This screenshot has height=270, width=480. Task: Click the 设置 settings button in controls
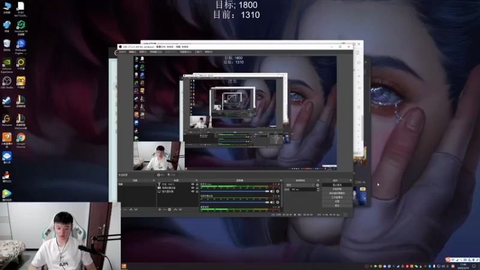pos(337,202)
